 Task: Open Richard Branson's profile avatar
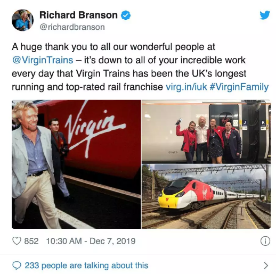coord(22,20)
